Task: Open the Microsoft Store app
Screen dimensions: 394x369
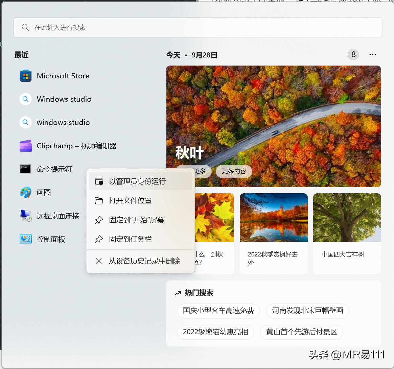Action: pyautogui.click(x=63, y=76)
